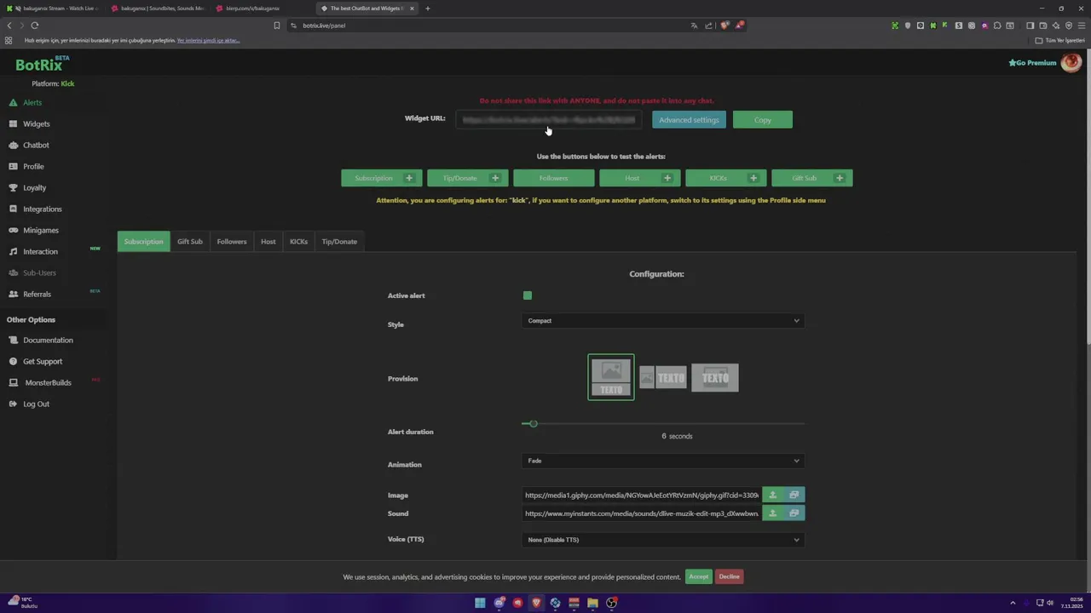Image resolution: width=1091 pixels, height=613 pixels.
Task: Open the gallery icon beside Image URL
Action: tap(794, 495)
